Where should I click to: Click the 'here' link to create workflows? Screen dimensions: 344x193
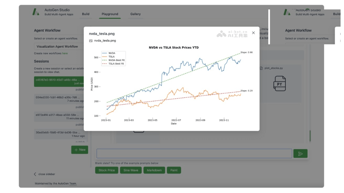click(x=65, y=53)
